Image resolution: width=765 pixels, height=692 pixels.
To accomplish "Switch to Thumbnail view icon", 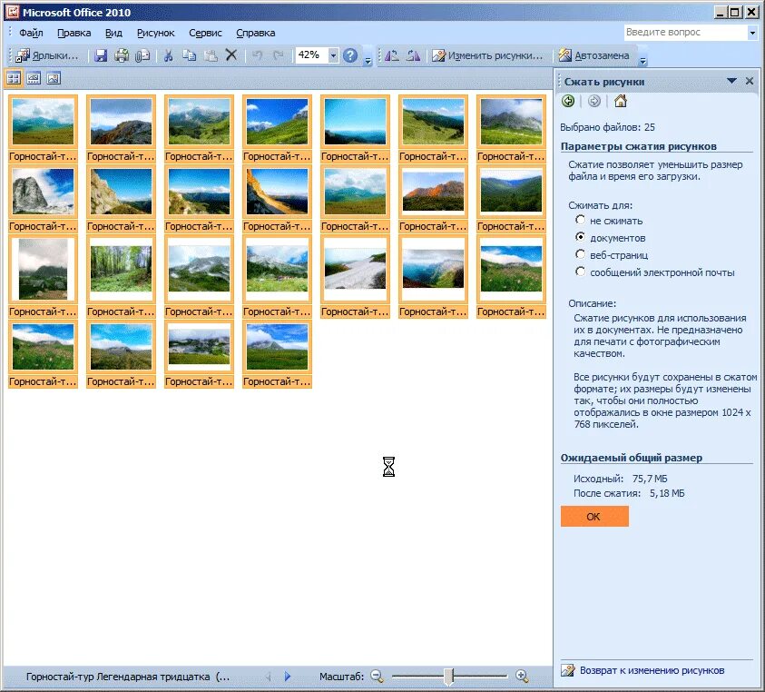I will pyautogui.click(x=14, y=78).
